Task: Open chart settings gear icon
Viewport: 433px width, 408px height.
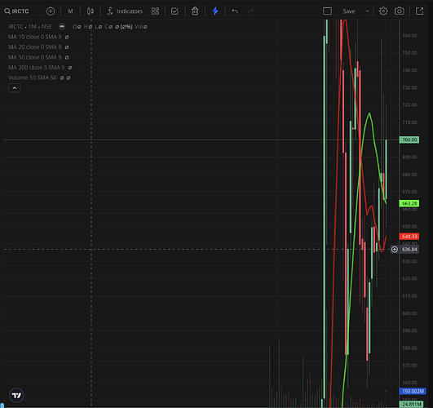Action: (x=383, y=11)
